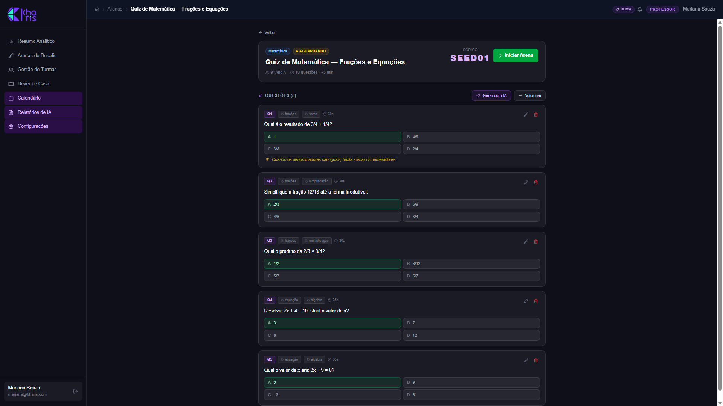Open Dever de Casa in sidebar
723x406 pixels.
43,84
